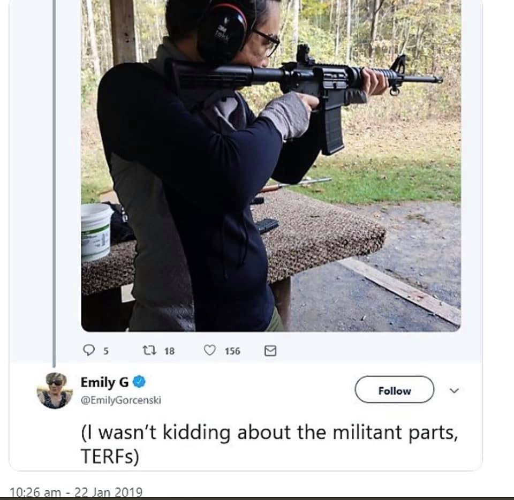Click the blue verified badge beside Emily G
Image resolution: width=514 pixels, height=500 pixels.
point(140,382)
